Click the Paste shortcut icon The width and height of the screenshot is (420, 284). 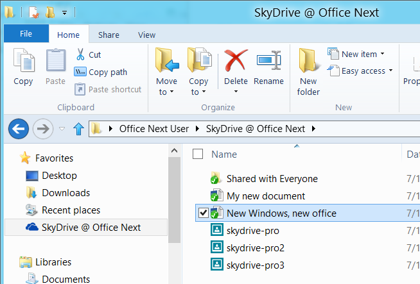click(80, 89)
